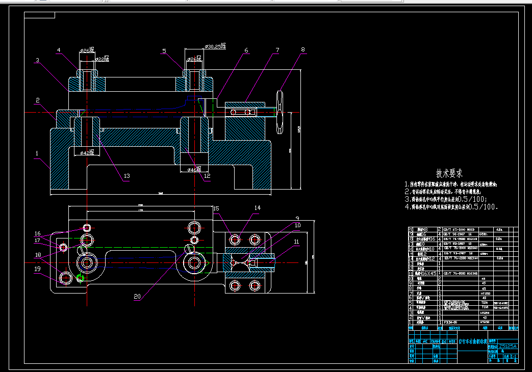Screen dimensions: 532x372
Task: Select part callout number 13
Action: [126, 176]
